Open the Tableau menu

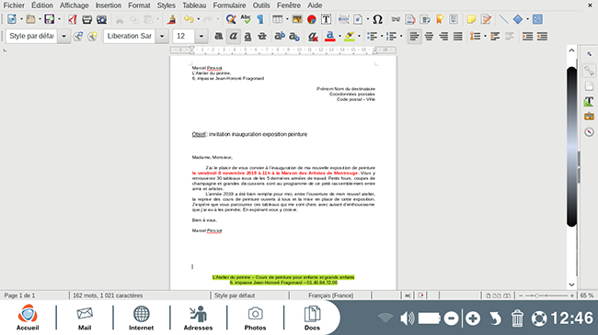(194, 6)
